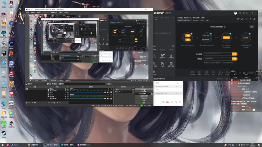Reveal rtmp address with eye icon

(231, 54)
